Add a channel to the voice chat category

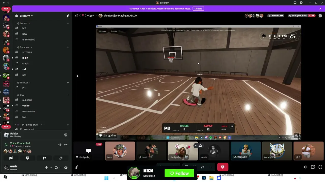68,125
